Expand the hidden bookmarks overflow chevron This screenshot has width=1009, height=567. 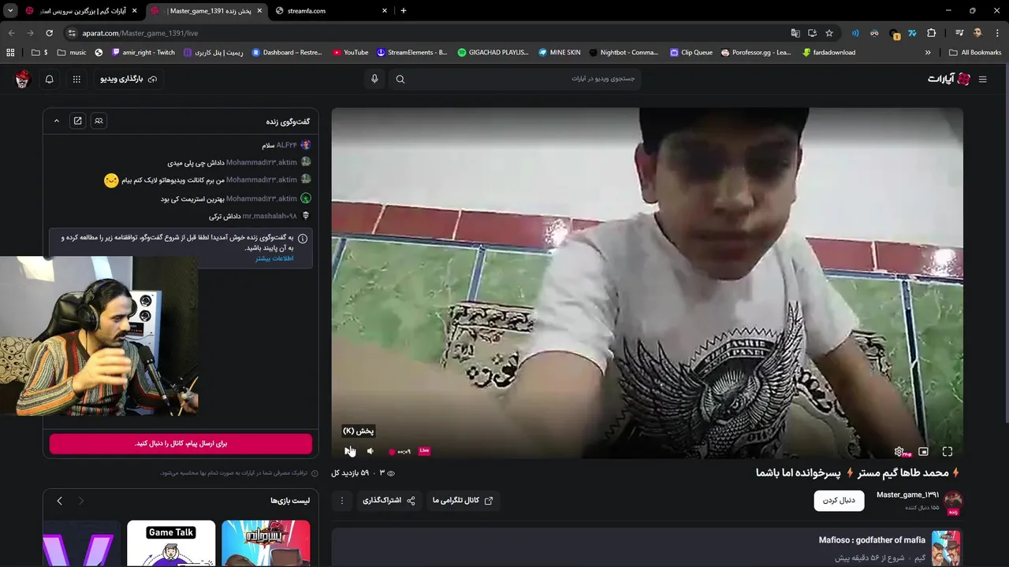pos(928,53)
